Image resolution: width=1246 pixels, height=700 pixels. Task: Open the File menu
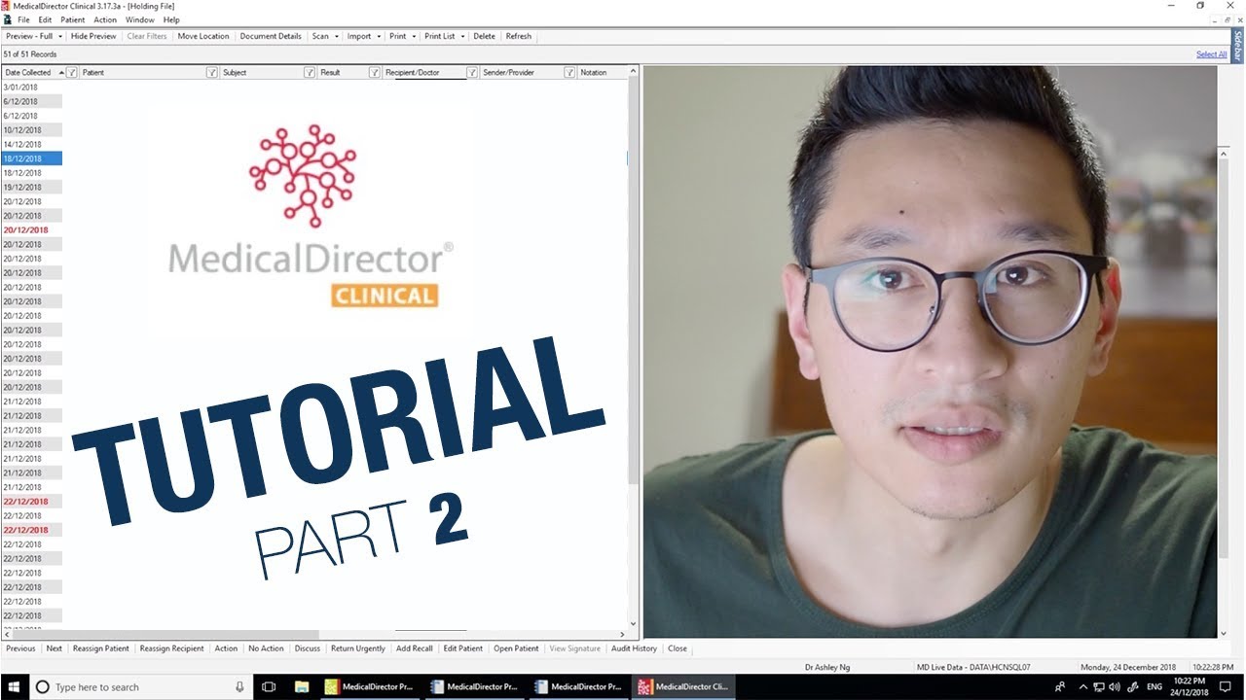pyautogui.click(x=23, y=19)
